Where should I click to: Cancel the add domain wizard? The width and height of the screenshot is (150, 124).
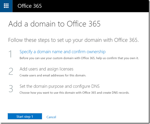click(51, 117)
